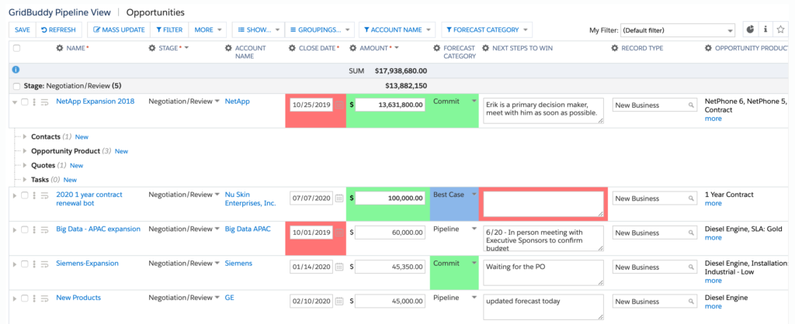This screenshot has height=324, width=795.
Task: Edit the Waiting for the PO text area
Action: [x=543, y=273]
